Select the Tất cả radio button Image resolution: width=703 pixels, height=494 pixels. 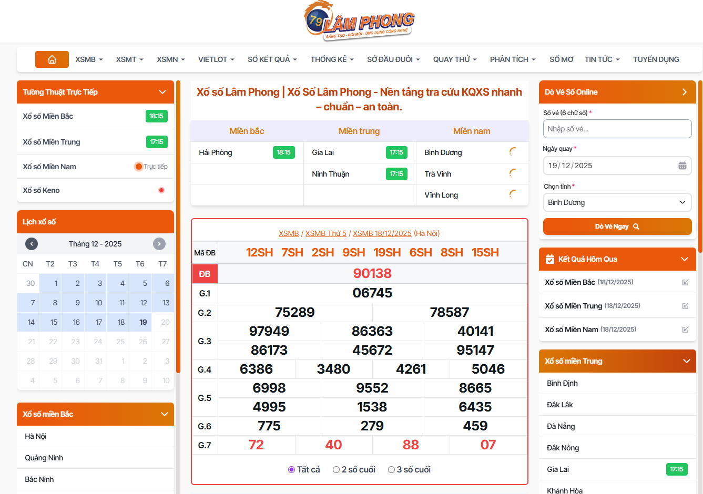click(292, 469)
